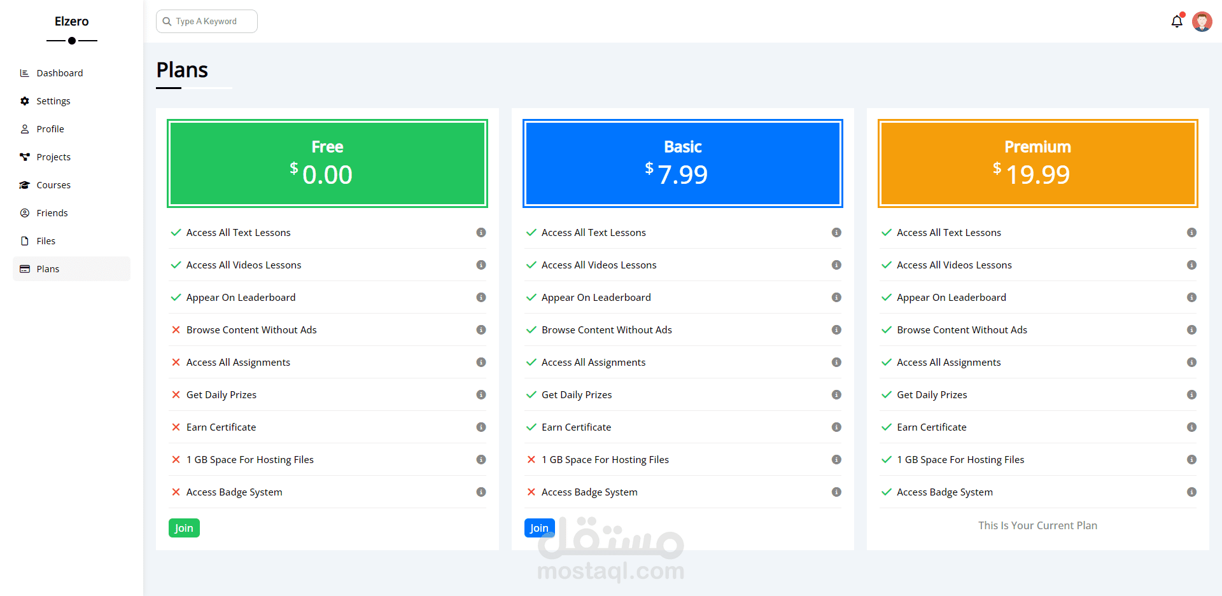Open Courses in sidebar
Screen dimensions: 1222x596
coord(71,185)
